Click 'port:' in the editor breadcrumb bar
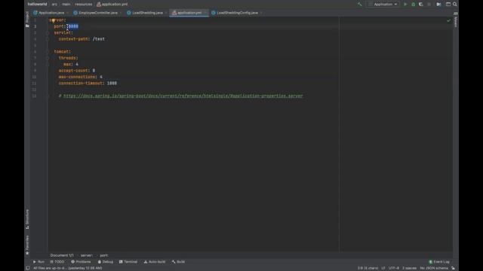Screen dimensions: 483x271 pos(104,255)
